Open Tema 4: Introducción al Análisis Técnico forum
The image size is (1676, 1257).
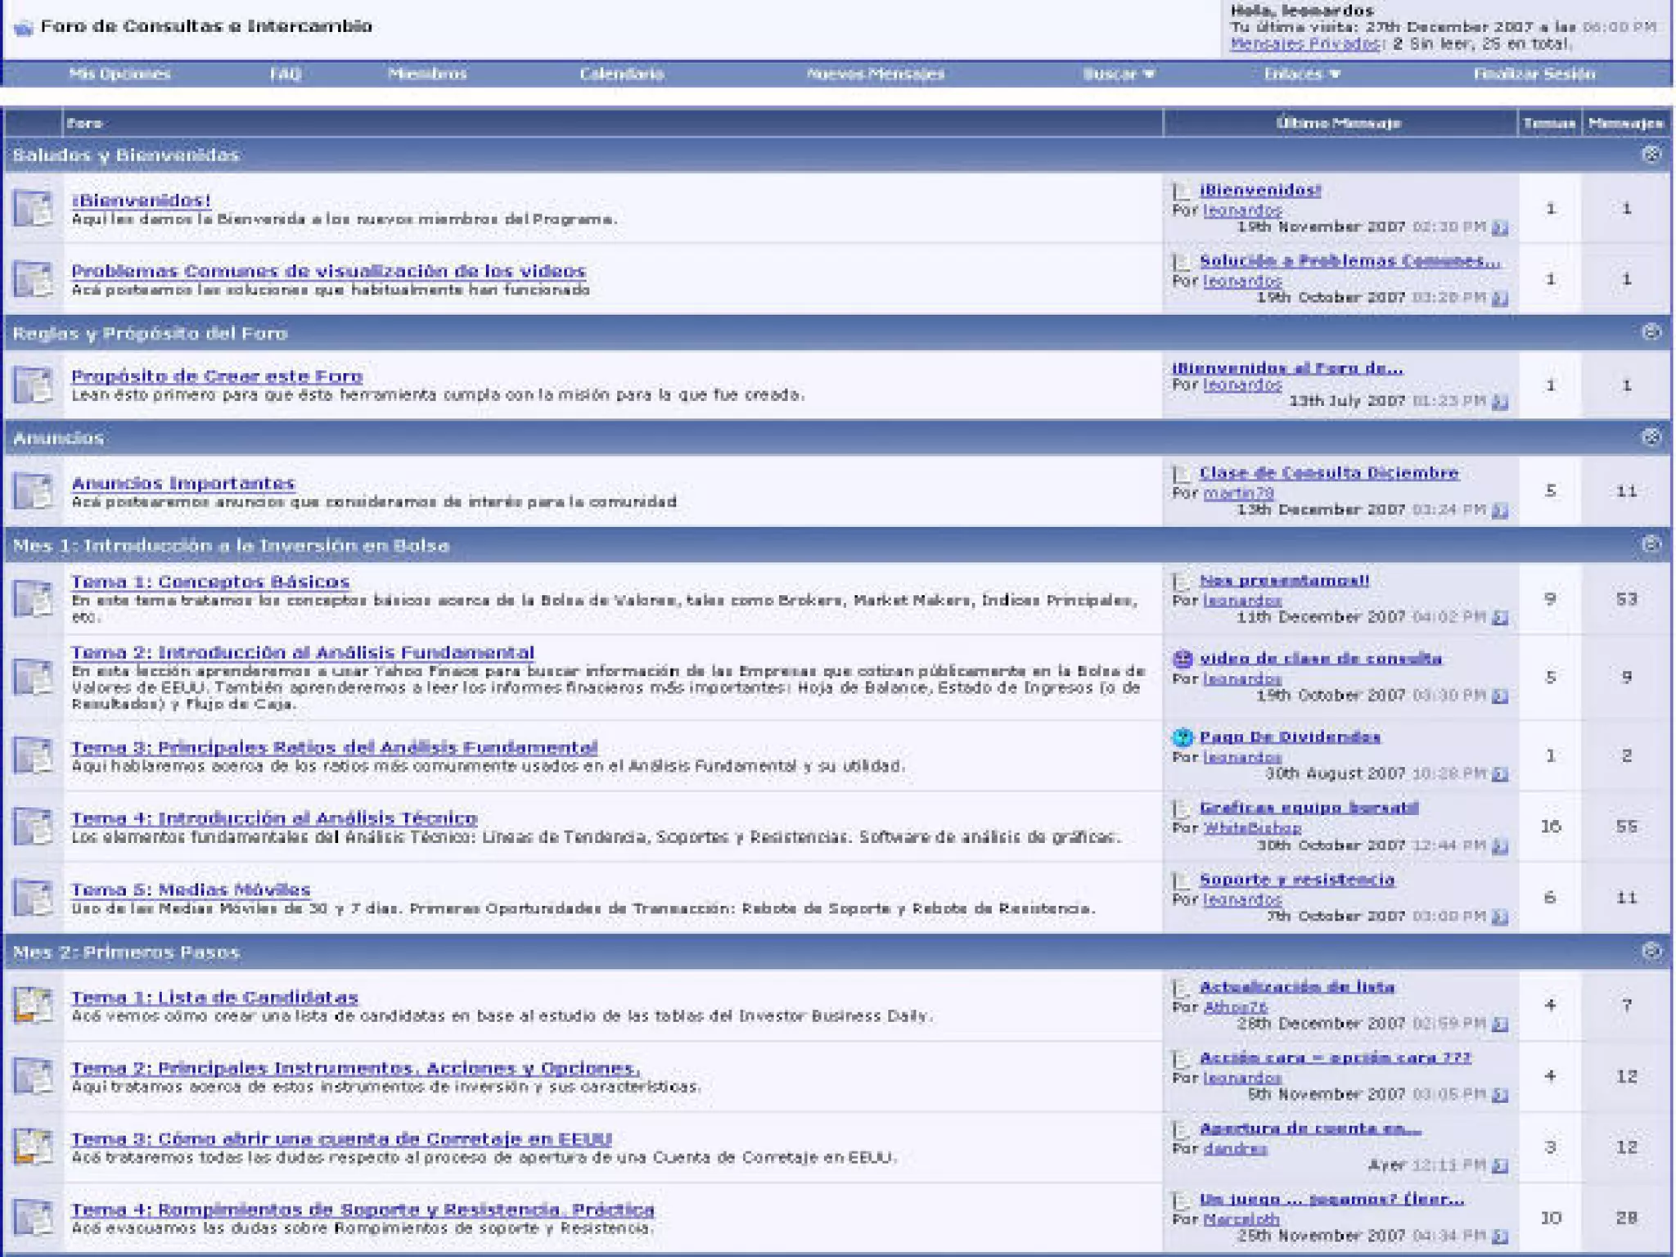[x=274, y=818]
